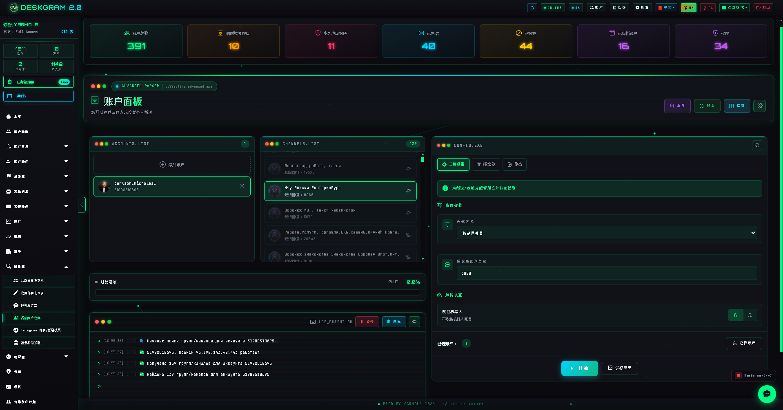Remove account carlson1nicholas1 with the X
783x410 pixels.
(x=242, y=186)
